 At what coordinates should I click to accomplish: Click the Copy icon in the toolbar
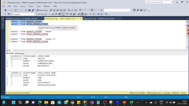coord(72,10)
